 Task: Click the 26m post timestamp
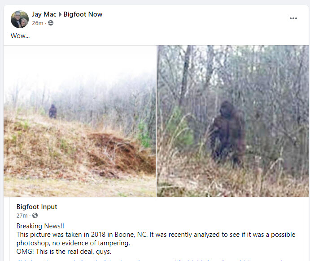(38, 23)
